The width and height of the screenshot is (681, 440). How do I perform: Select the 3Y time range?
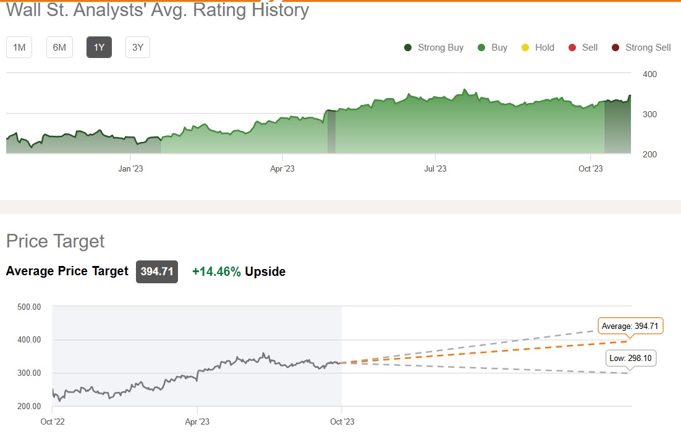[138, 48]
